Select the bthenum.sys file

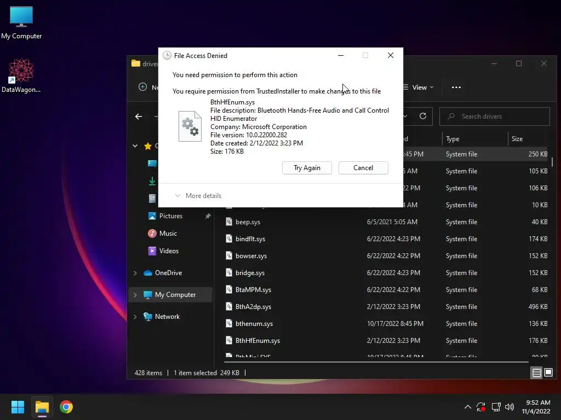[x=254, y=324]
